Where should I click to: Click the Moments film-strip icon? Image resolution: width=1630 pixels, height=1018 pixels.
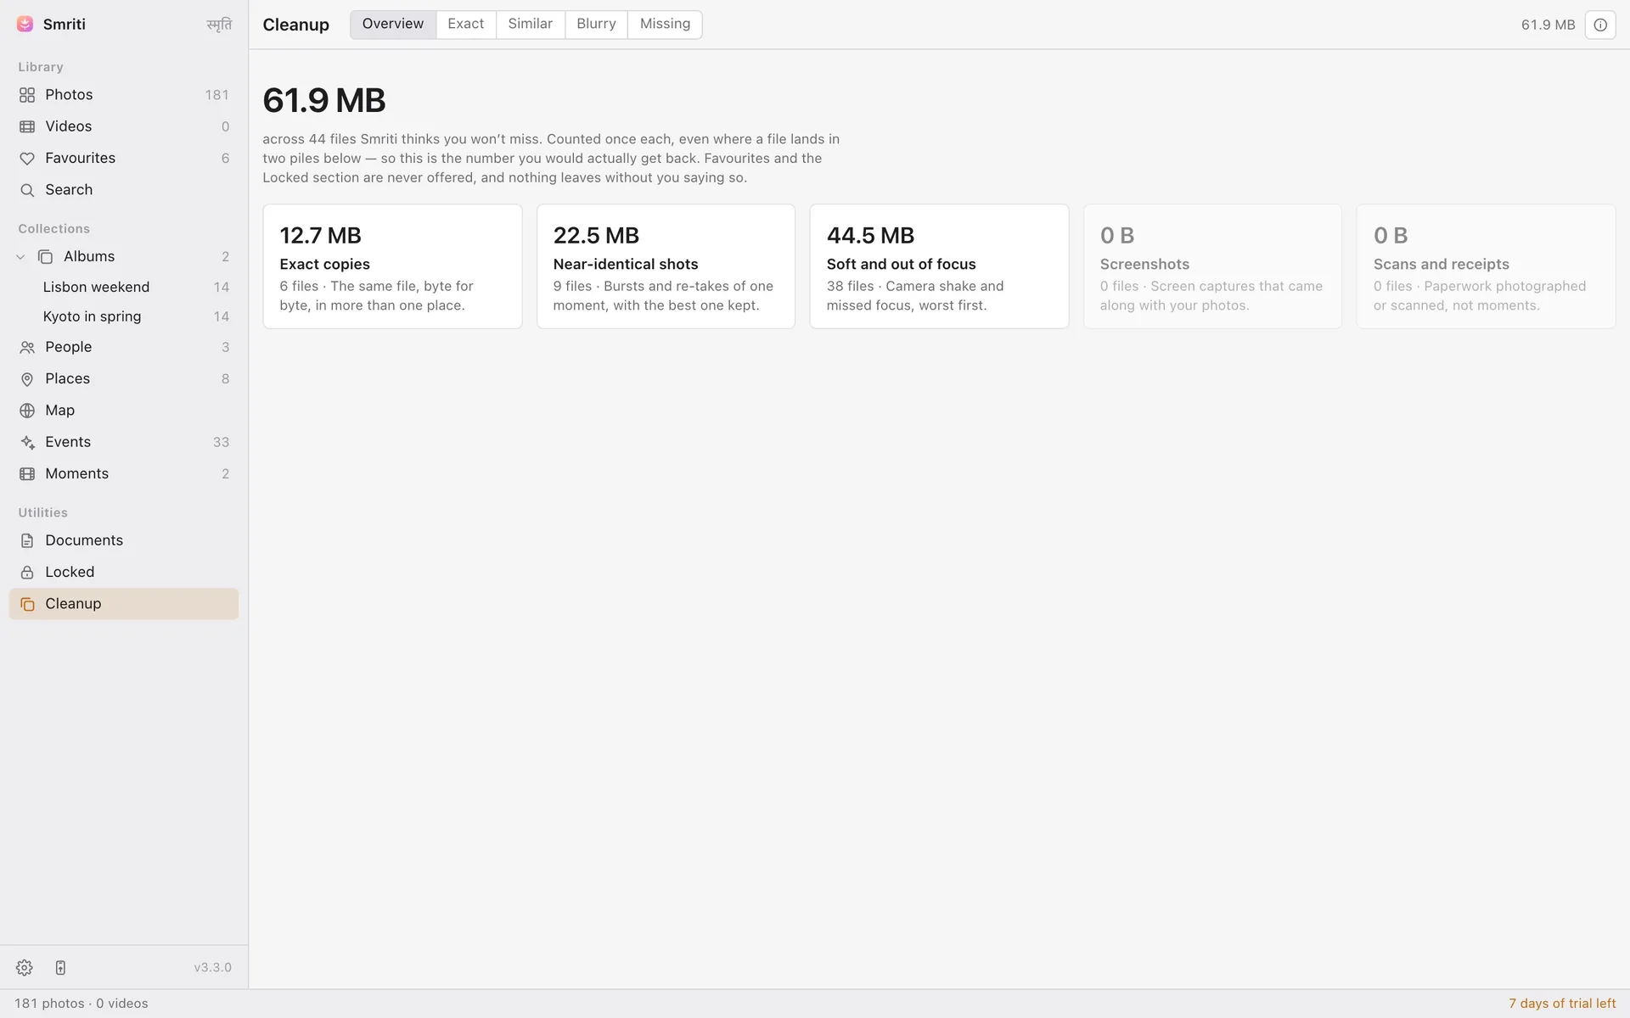(27, 474)
